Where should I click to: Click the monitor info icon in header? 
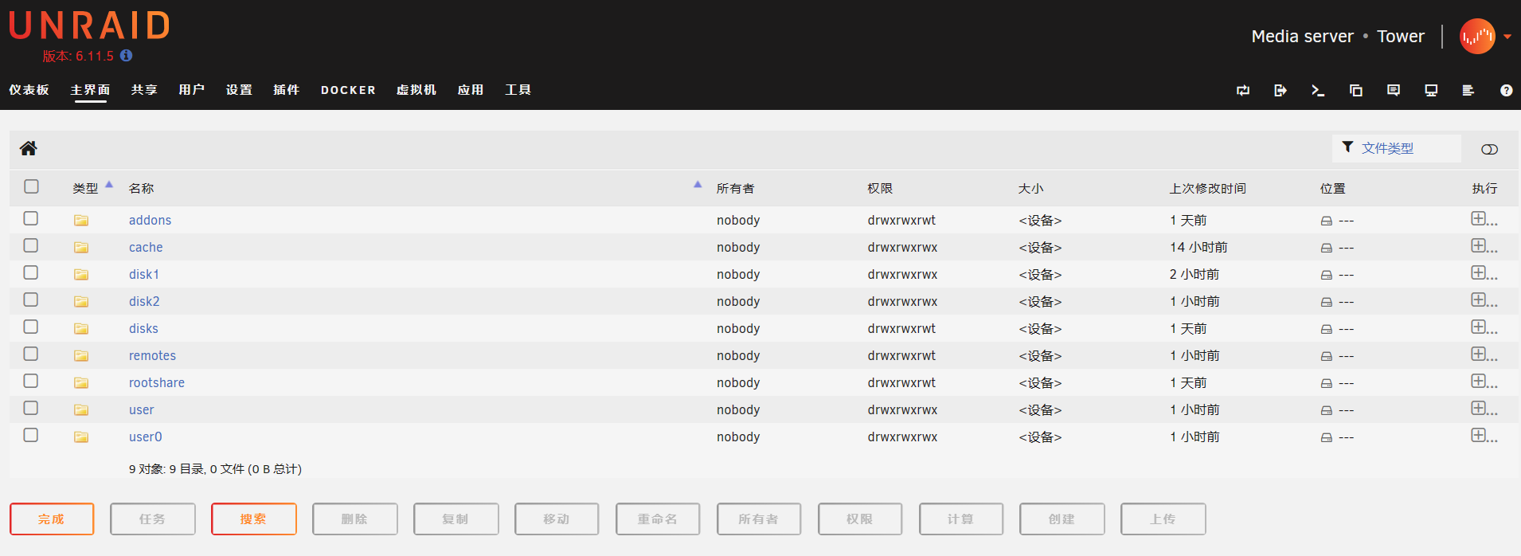coord(1430,91)
